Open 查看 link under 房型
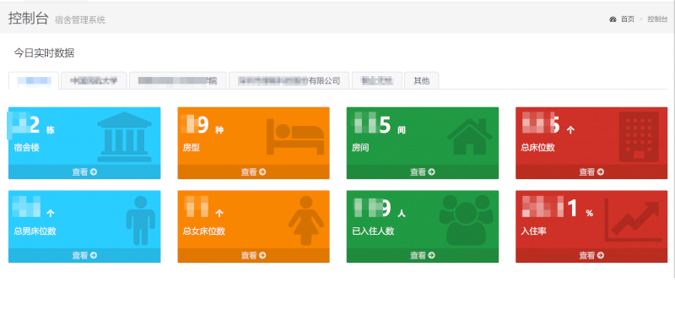The image size is (675, 321). (x=254, y=172)
